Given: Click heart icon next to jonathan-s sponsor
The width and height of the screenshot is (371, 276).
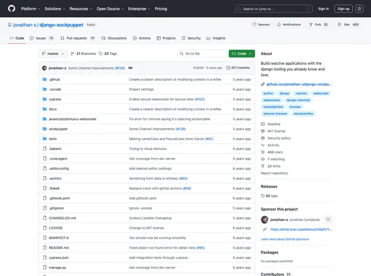Looking at the screenshot, I should pos(328,219).
